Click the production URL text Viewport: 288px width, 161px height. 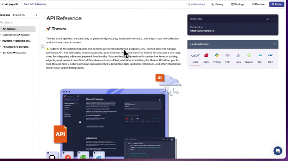coord(202,31)
